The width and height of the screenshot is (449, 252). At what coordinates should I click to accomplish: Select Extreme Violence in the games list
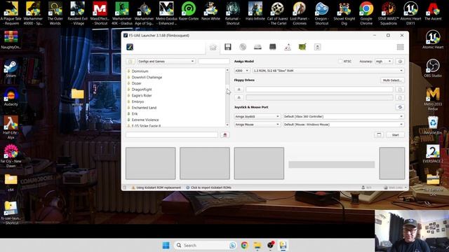pos(145,120)
